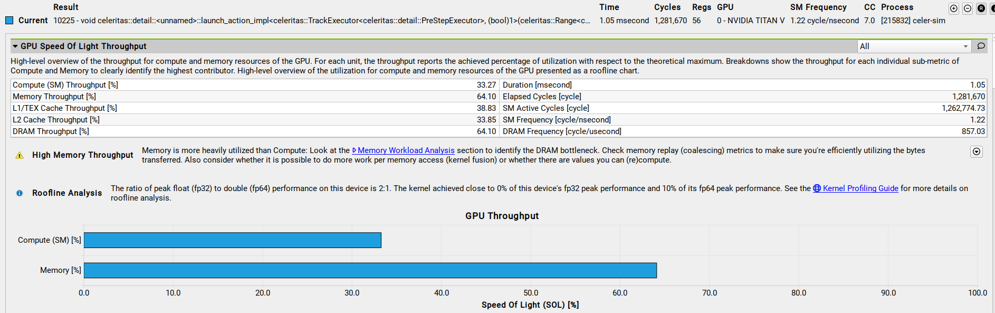Click the circled R toolbar icon
The width and height of the screenshot is (995, 313).
click(x=981, y=8)
